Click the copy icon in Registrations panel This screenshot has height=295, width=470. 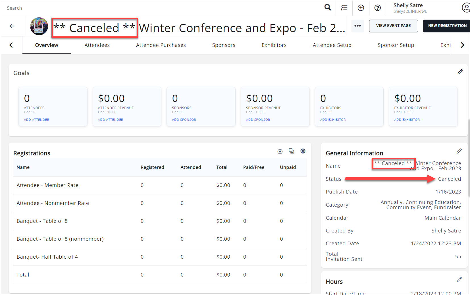tap(291, 151)
